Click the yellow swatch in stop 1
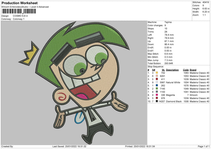The height and width of the screenshot is (149, 211). coord(157,73)
